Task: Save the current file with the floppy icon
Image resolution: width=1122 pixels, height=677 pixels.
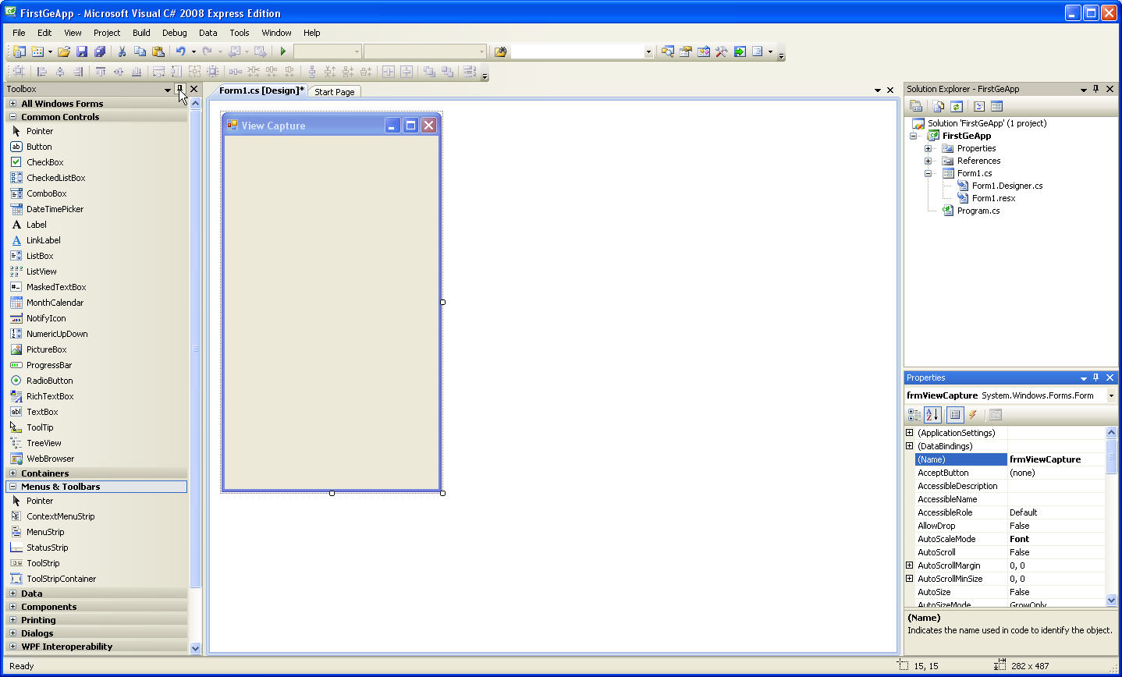Action: tap(82, 51)
